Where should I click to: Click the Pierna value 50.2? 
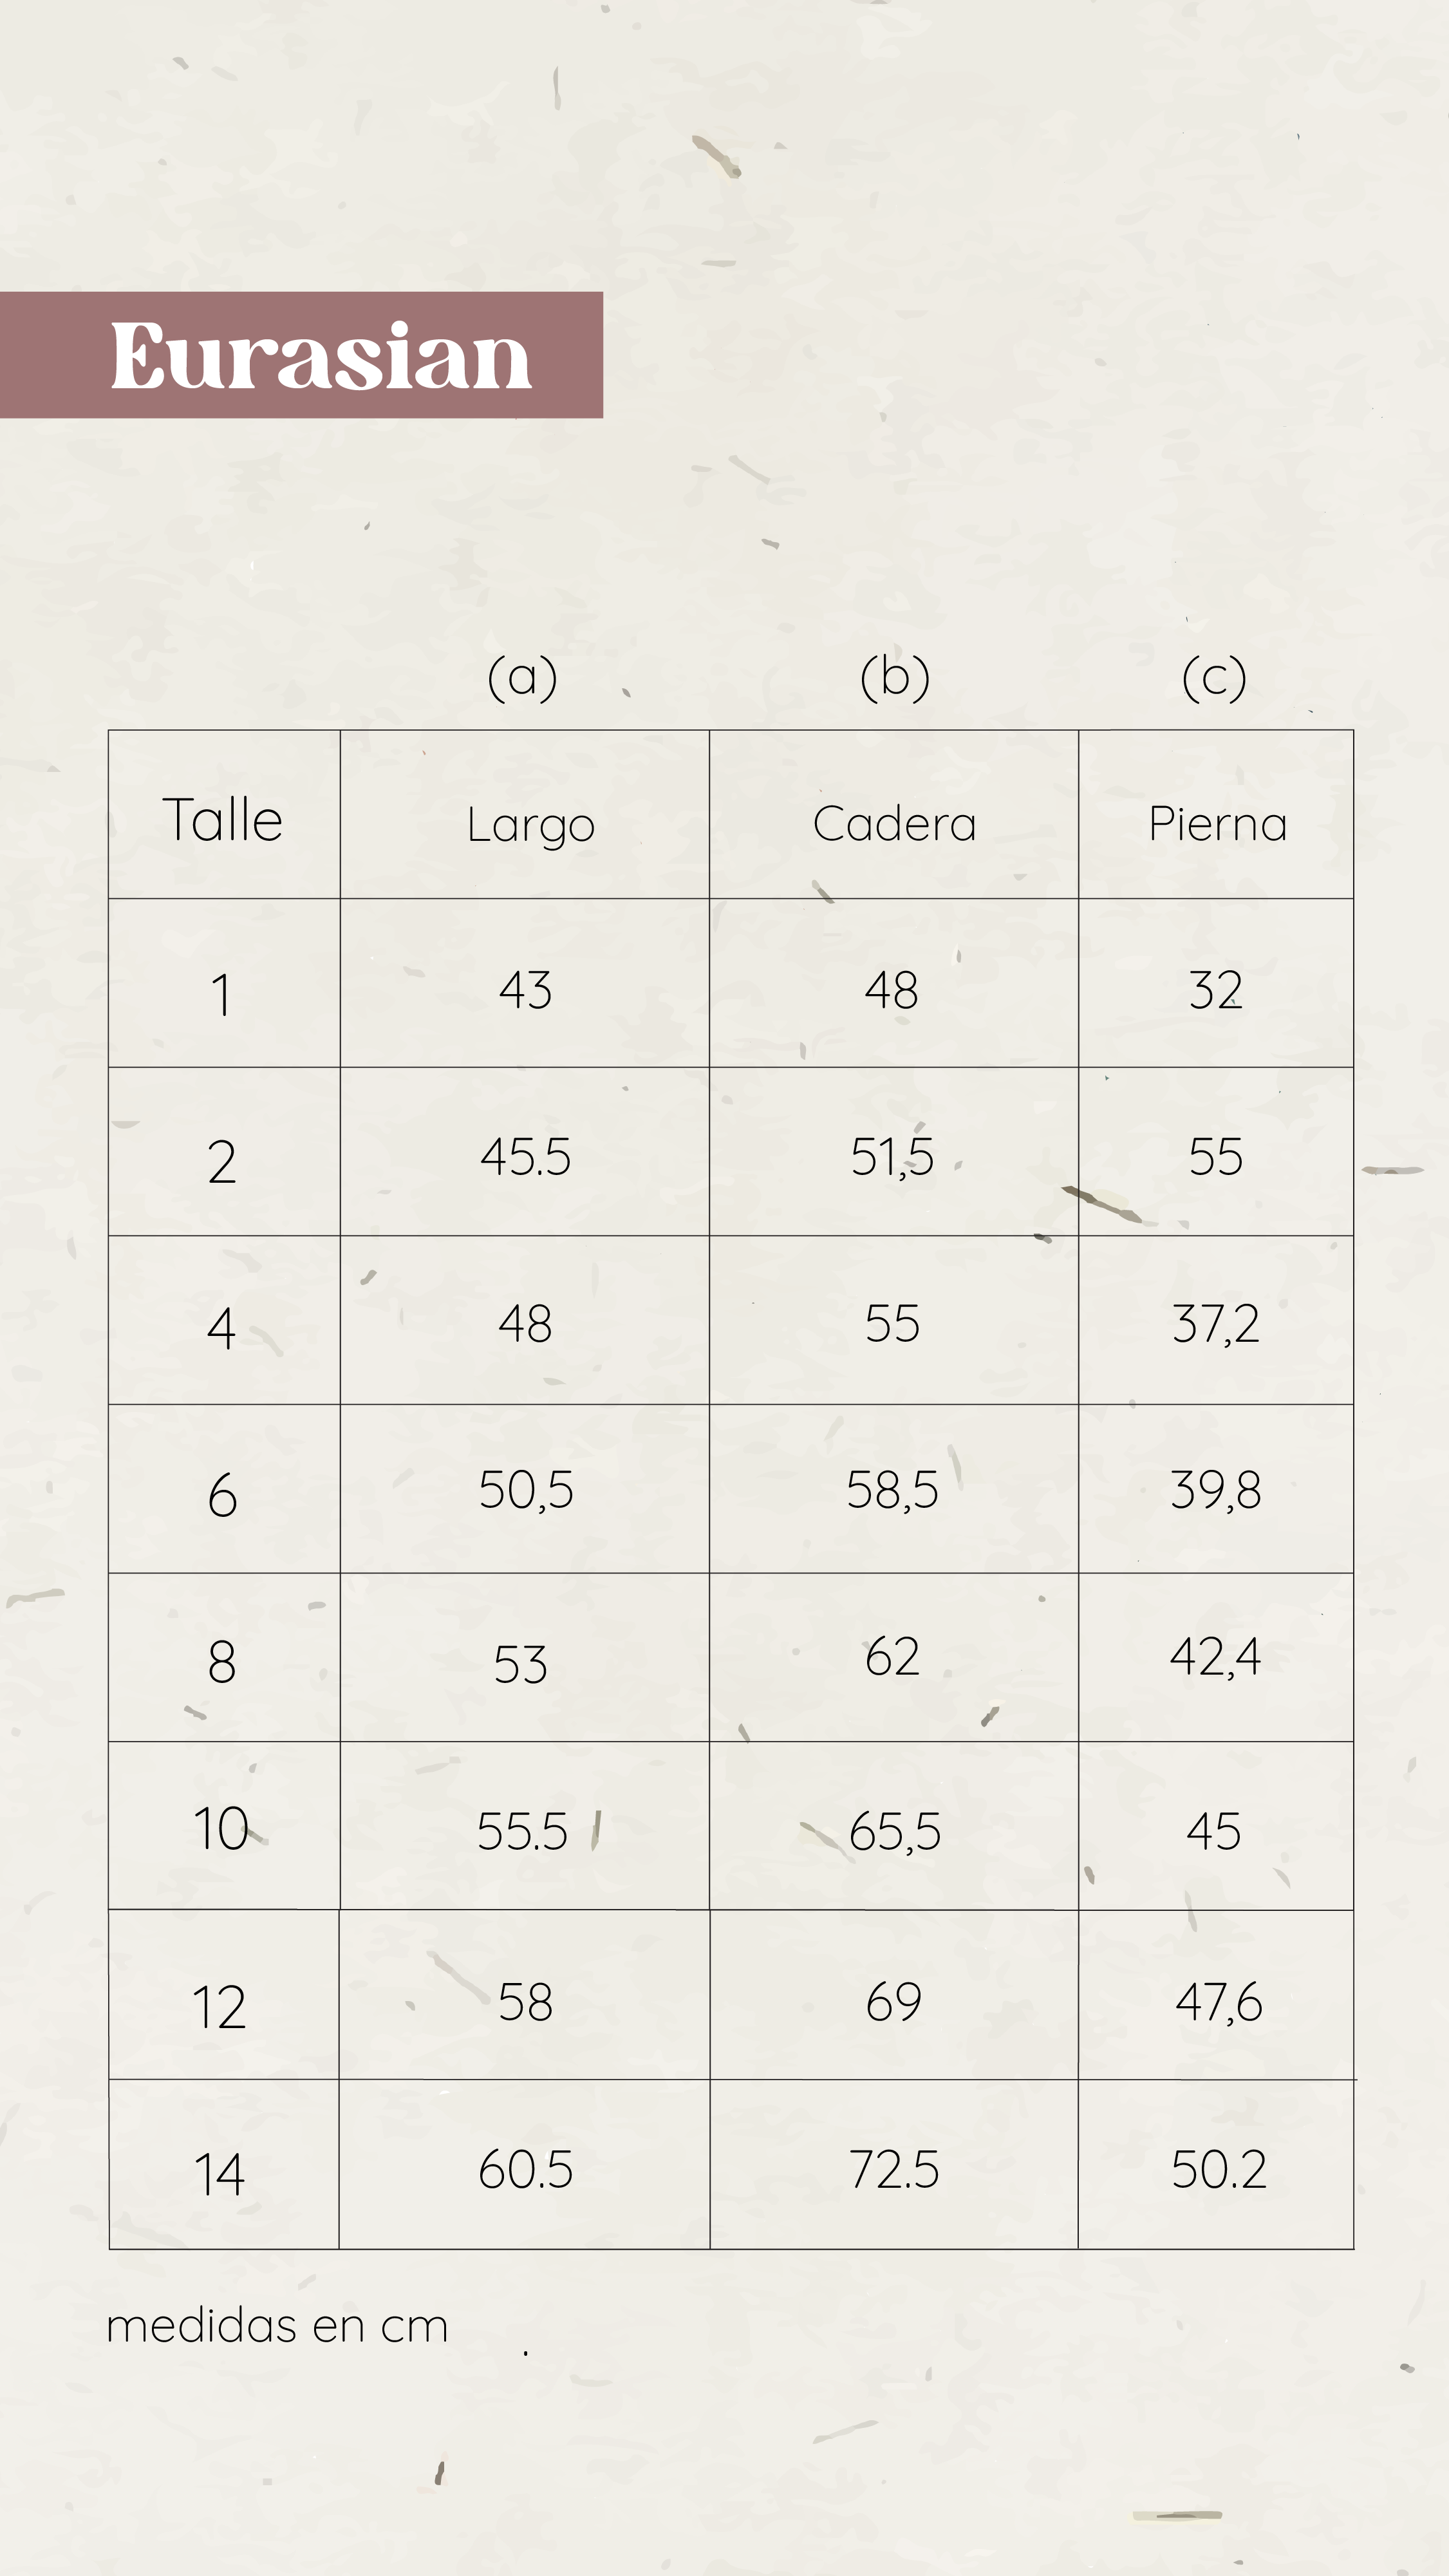pyautogui.click(x=1218, y=2170)
